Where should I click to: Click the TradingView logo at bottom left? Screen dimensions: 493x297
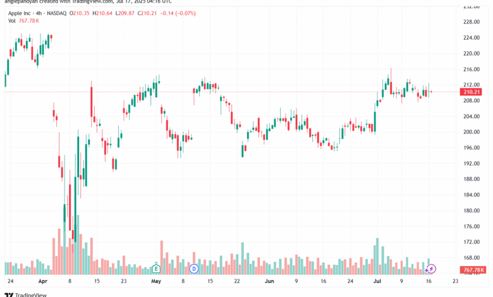9,295
